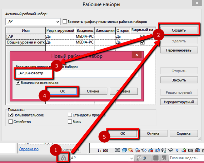Confirm new workset name with OK
Viewport: 204px width, 163px height.
click(63, 91)
